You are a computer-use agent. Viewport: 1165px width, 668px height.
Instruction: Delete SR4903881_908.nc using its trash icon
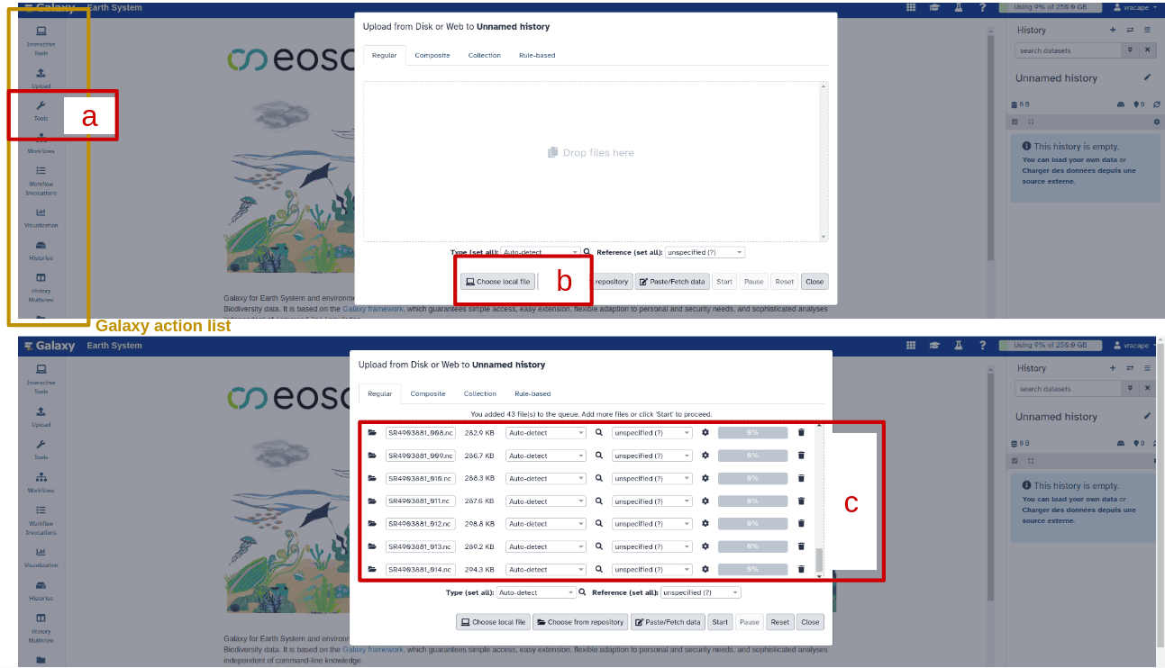(x=801, y=433)
